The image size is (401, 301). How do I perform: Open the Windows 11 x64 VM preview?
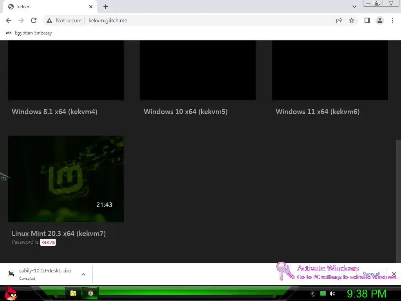330,71
